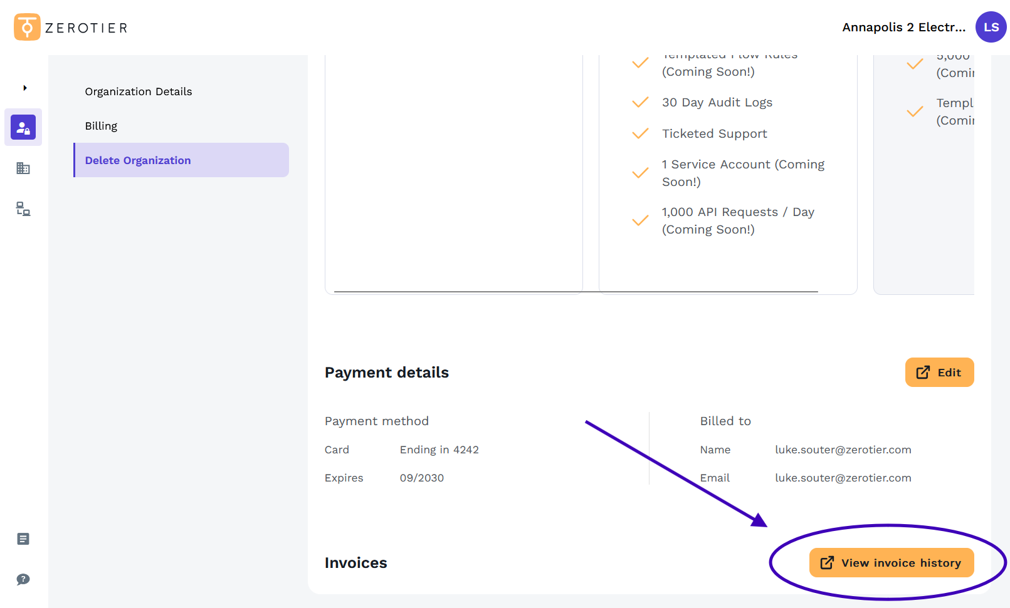Open the organizations building sidebar icon
This screenshot has width=1010, height=608.
23,168
